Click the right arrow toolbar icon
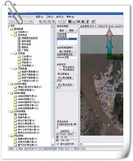Viewport: 133px width, 161px height. 59,21
